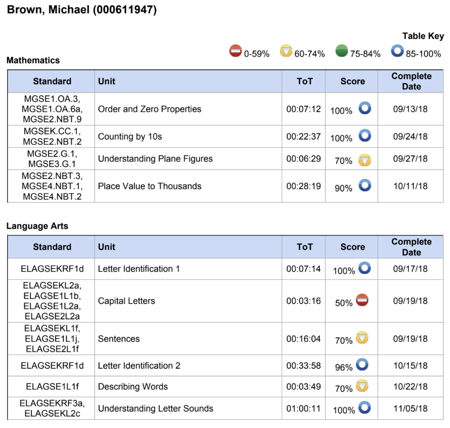Screen dimensions: 450x428
Task: Select the Sentences unit name
Action: [x=119, y=339]
